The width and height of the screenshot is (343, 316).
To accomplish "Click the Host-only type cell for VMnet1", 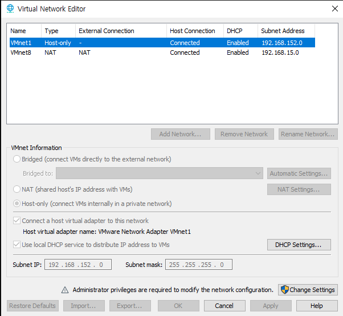I will [x=58, y=43].
